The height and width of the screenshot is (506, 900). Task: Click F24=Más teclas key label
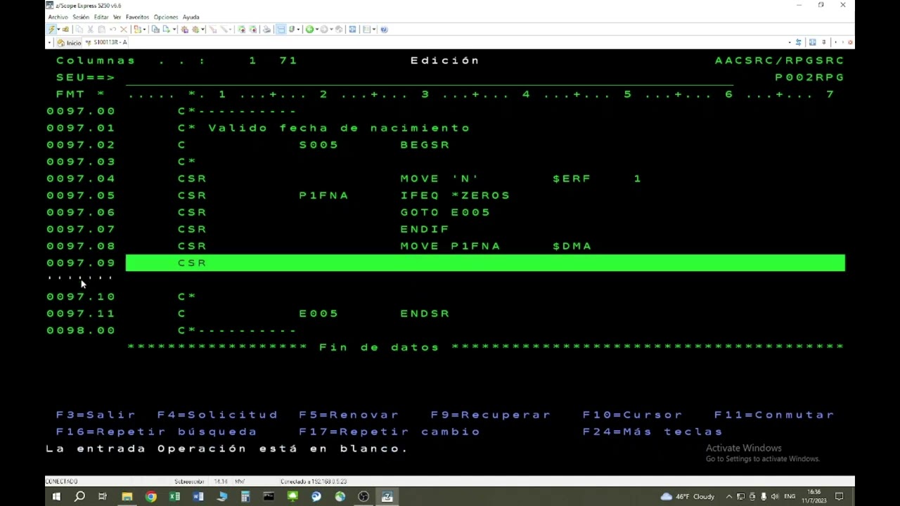point(652,432)
